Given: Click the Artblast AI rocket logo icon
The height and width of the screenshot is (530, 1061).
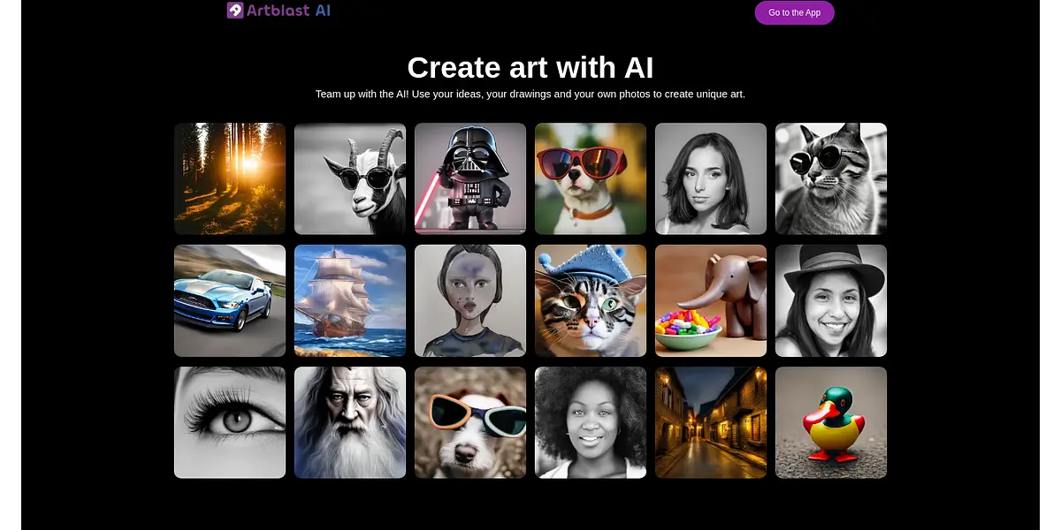Looking at the screenshot, I should (235, 11).
